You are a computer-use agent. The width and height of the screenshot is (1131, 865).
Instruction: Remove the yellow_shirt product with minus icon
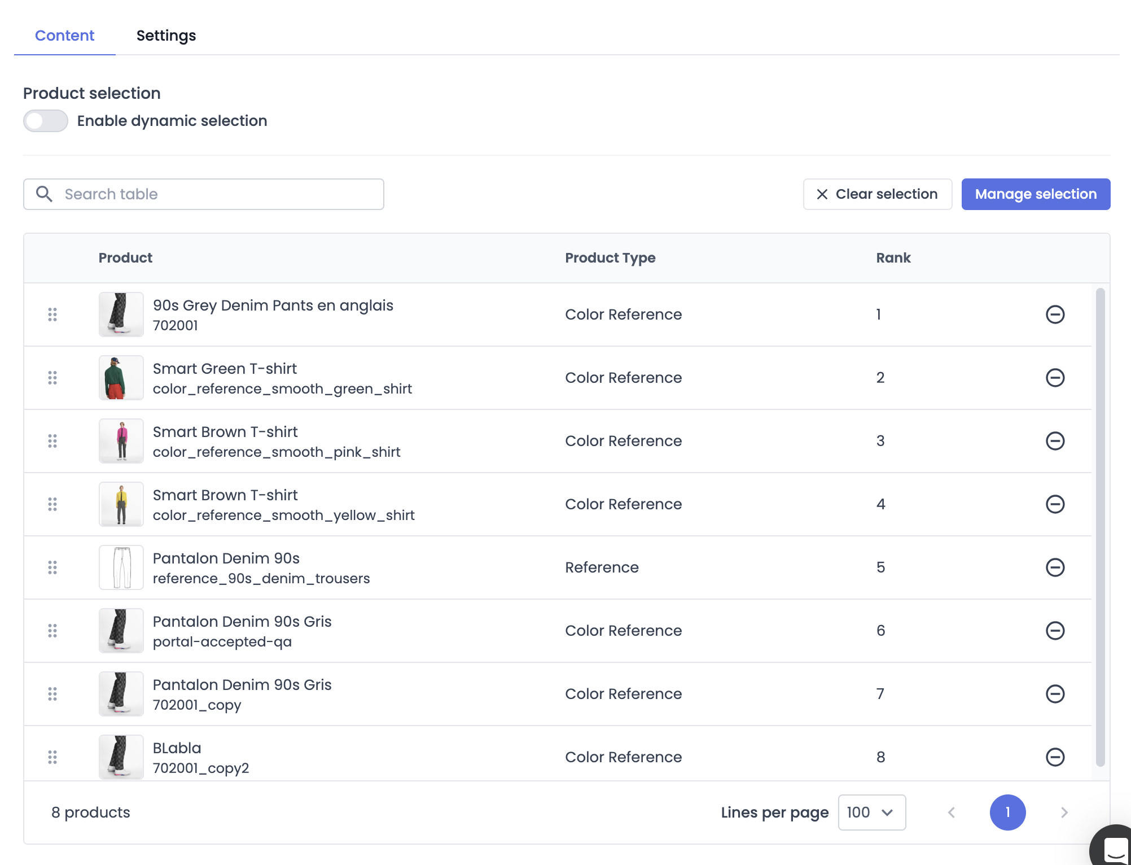pyautogui.click(x=1055, y=504)
